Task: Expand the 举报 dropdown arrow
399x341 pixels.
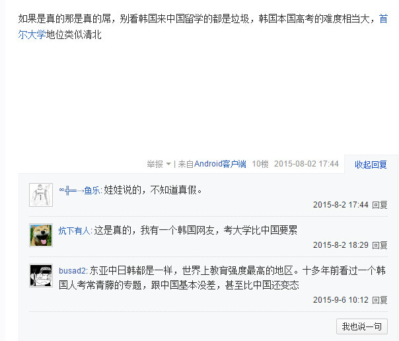Action: [168, 164]
